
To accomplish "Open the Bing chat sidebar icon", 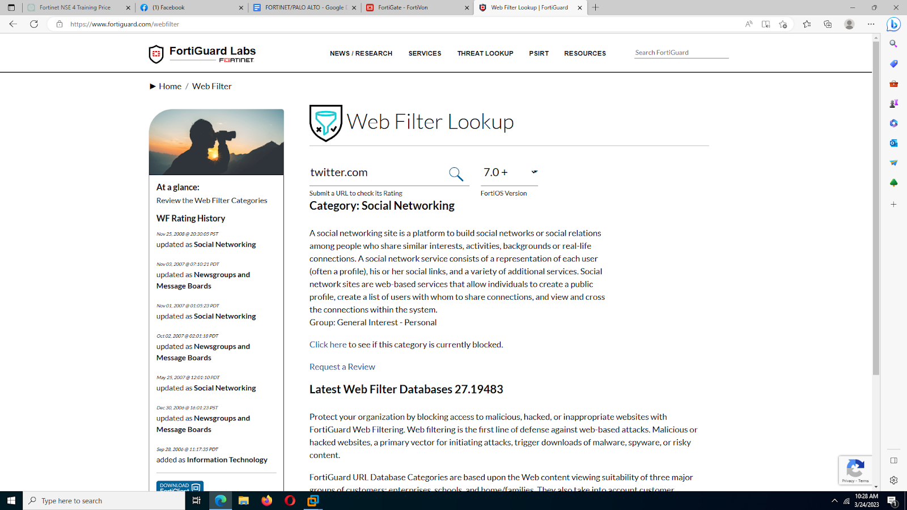I will [894, 24].
